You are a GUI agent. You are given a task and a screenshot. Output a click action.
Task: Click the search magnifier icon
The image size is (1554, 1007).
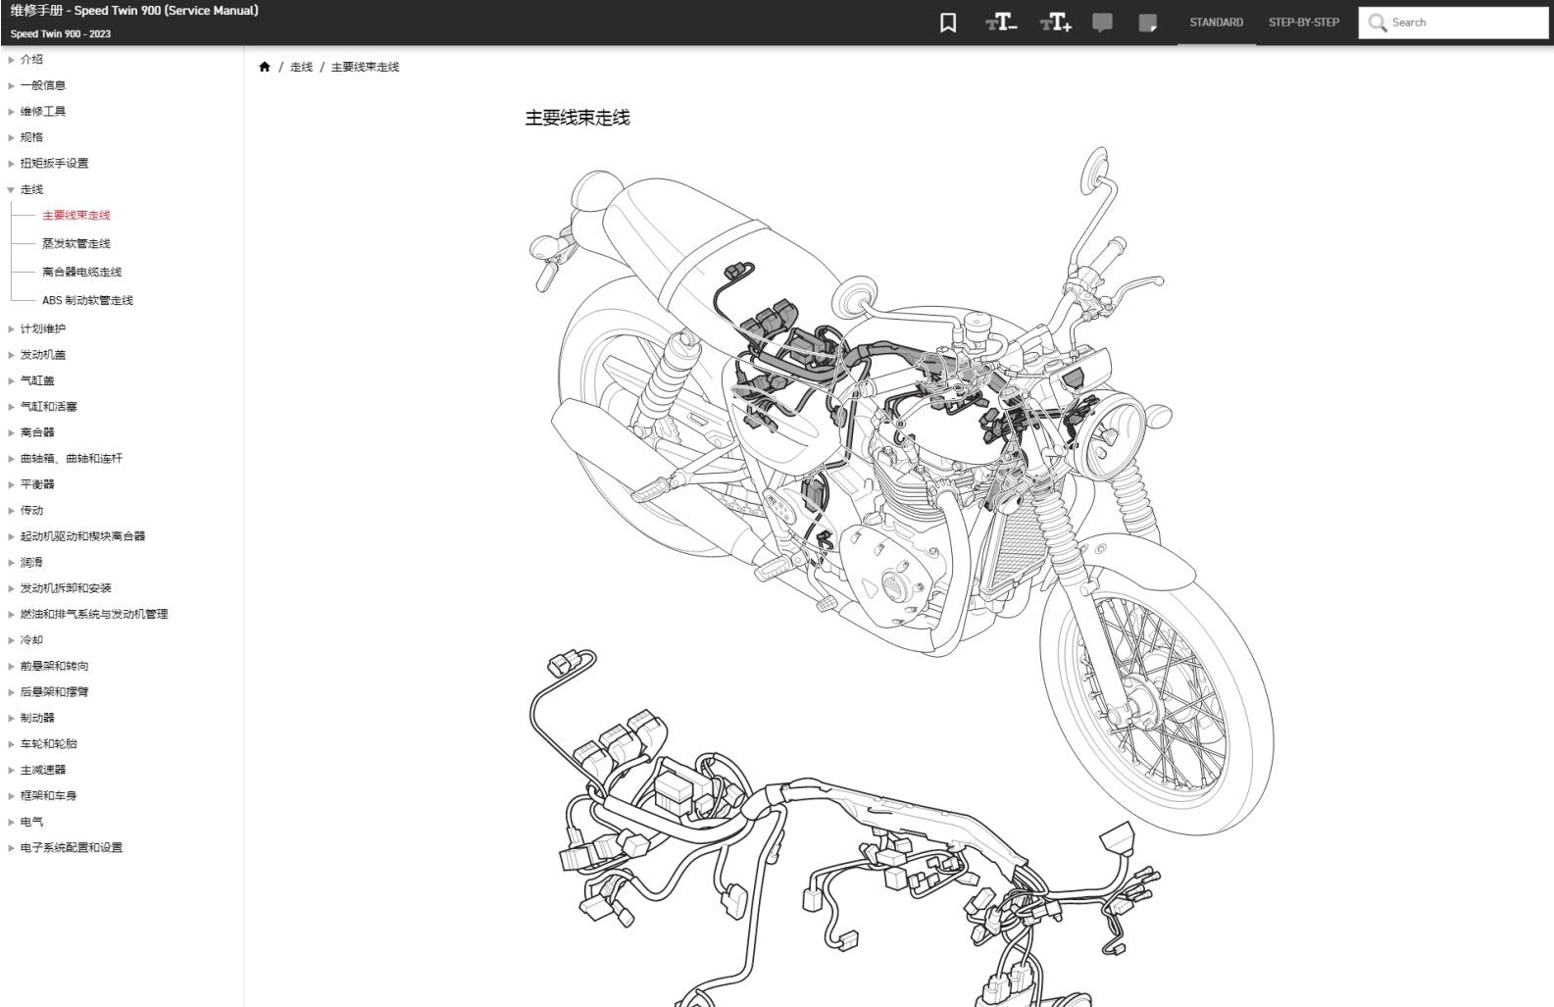pyautogui.click(x=1377, y=23)
